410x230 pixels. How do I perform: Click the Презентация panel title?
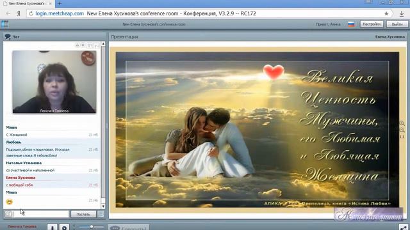point(124,37)
